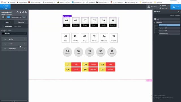
Task: Click the Spacing row icon
Action: point(5,39)
